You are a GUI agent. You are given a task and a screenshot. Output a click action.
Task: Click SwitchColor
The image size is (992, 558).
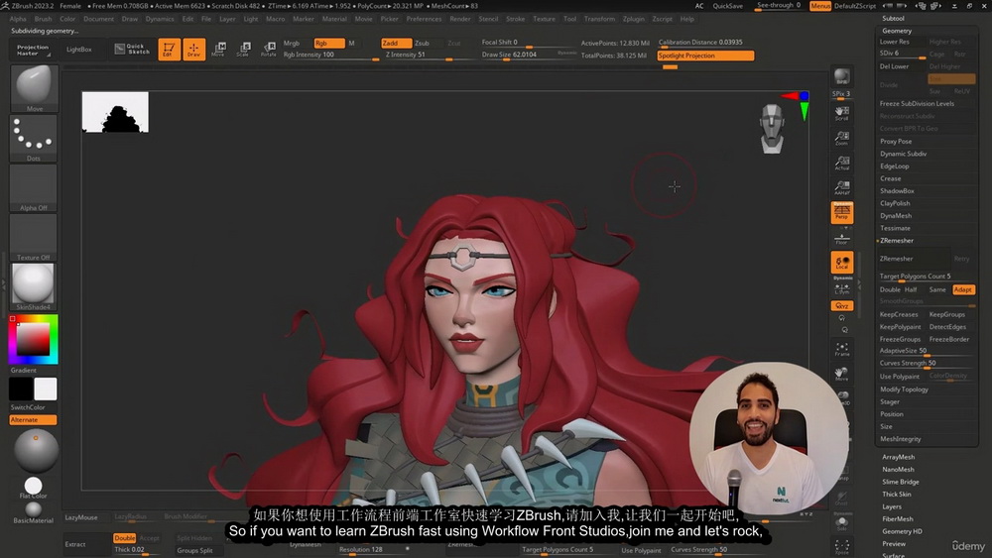(x=28, y=407)
